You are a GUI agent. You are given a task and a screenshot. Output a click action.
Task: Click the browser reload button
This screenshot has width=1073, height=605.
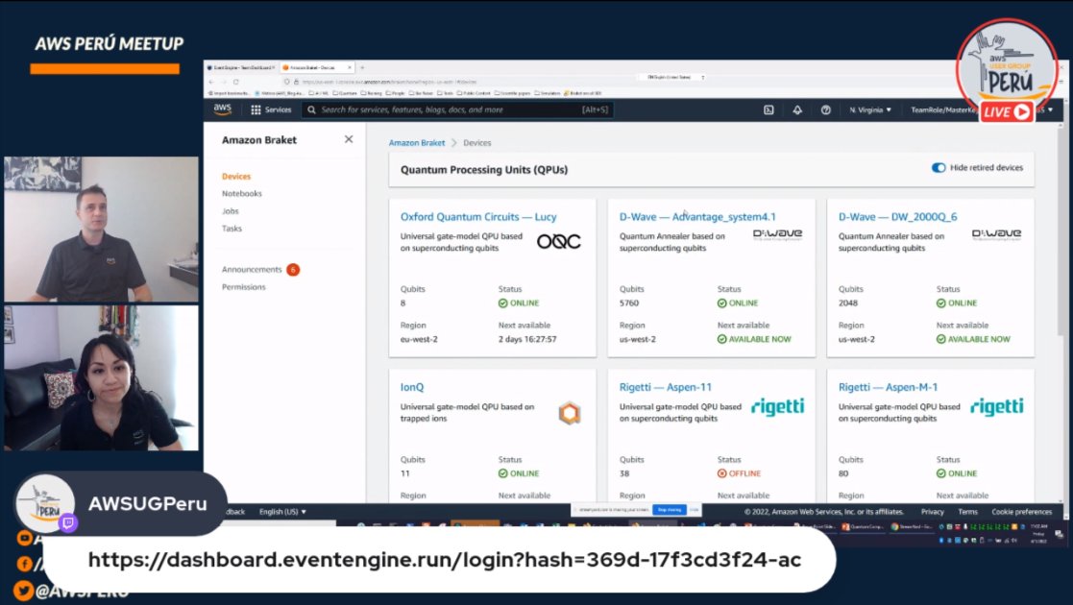point(236,82)
